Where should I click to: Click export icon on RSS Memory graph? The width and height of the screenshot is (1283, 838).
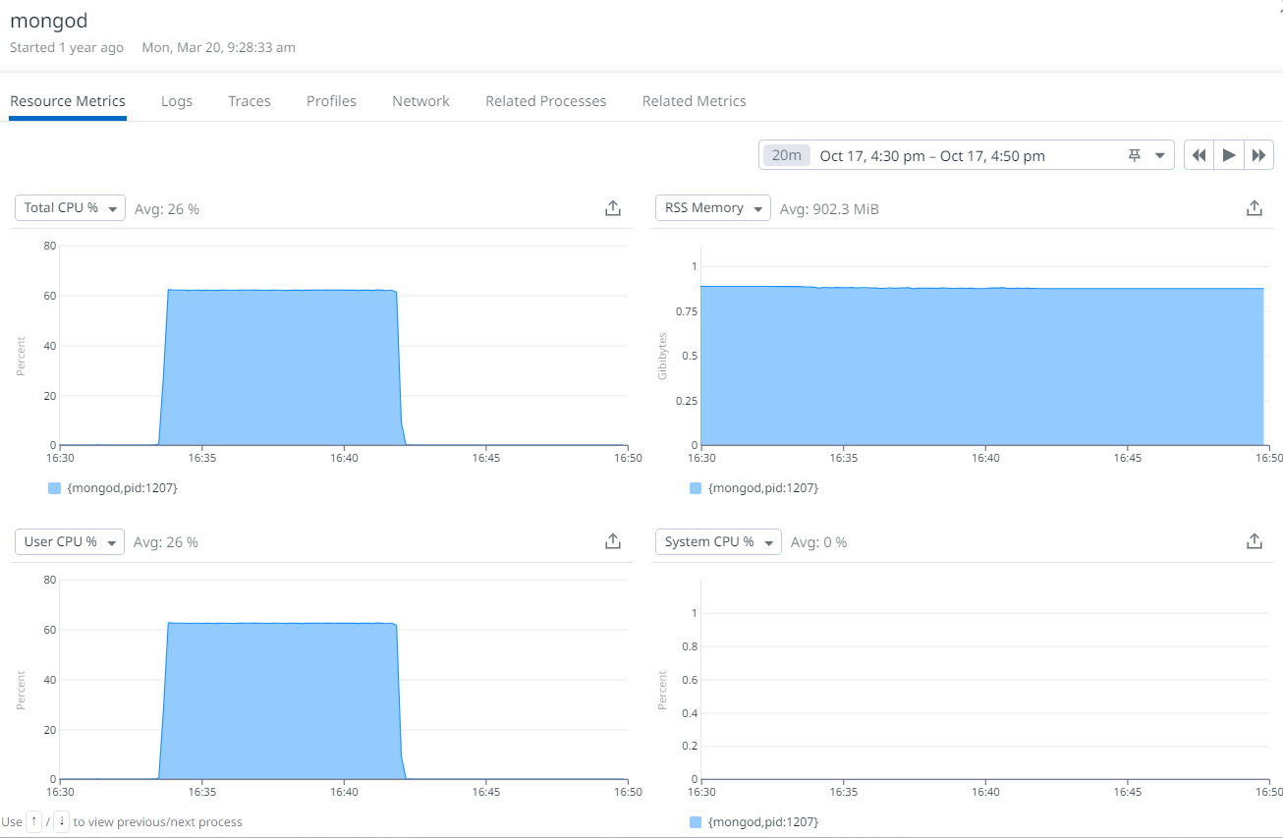tap(1254, 208)
